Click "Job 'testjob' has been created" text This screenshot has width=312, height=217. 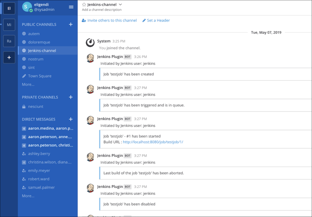(129, 74)
